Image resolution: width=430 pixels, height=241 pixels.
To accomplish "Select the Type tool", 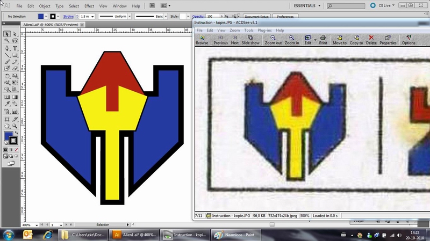I will click(x=15, y=48).
